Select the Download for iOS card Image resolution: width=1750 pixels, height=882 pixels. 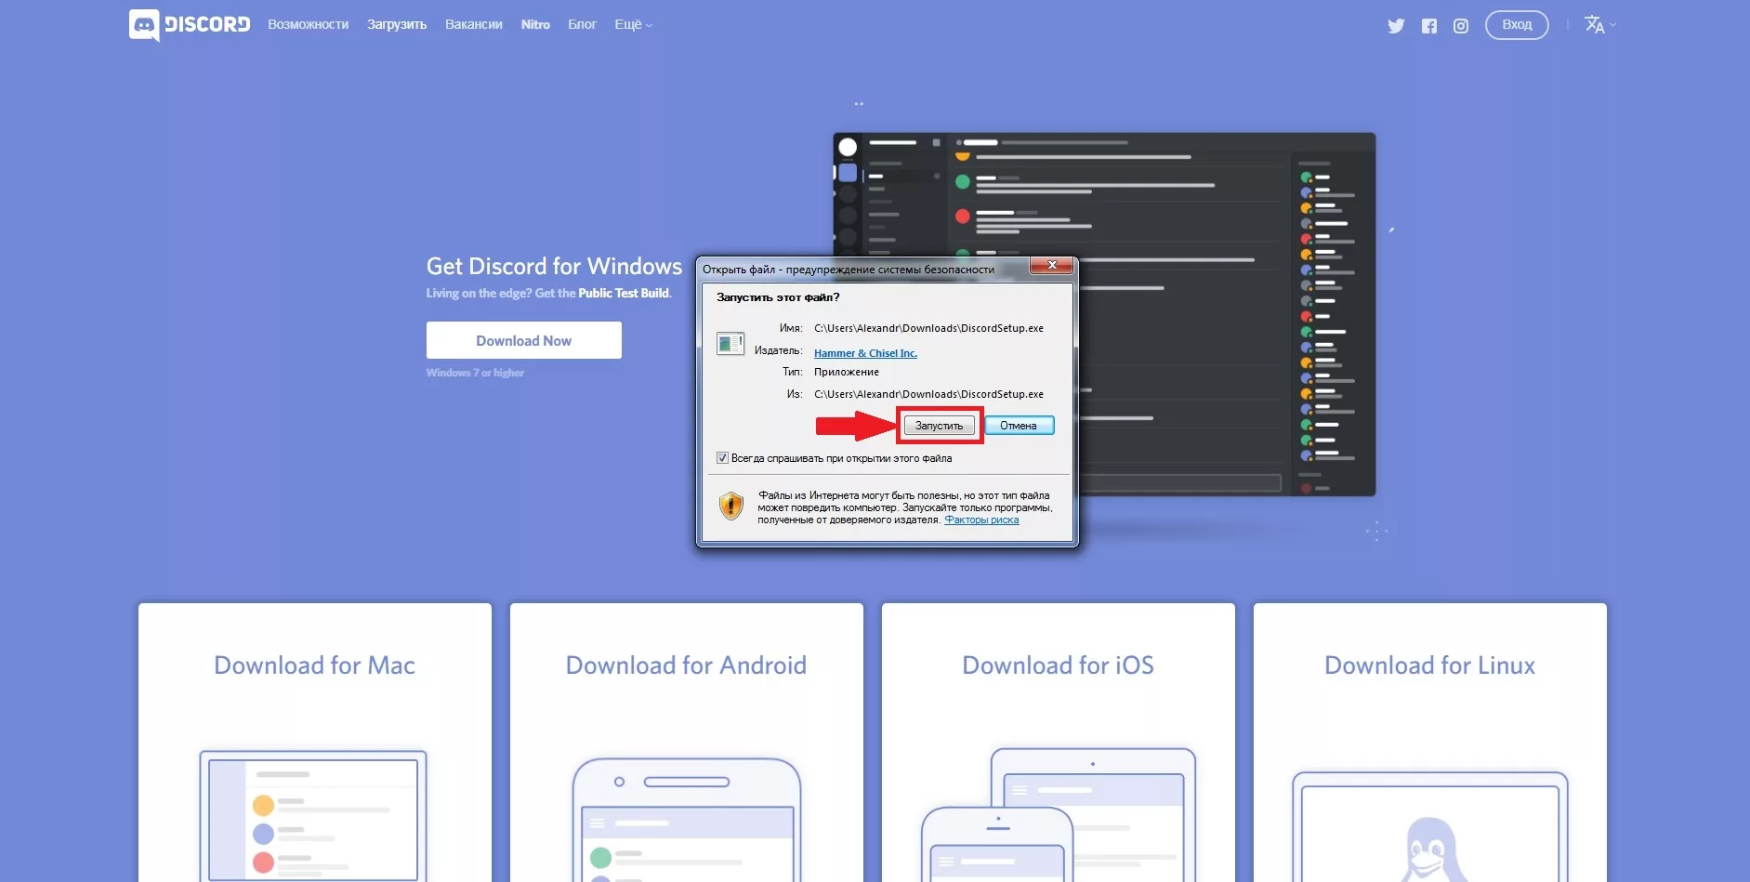(x=1059, y=743)
